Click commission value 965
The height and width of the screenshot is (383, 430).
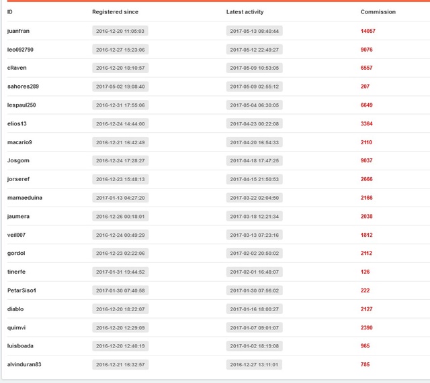pos(365,345)
